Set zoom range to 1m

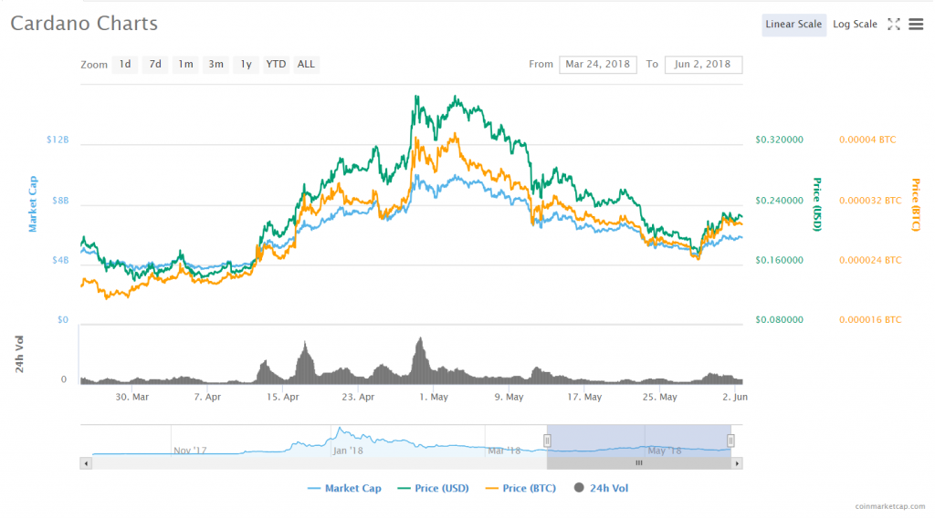click(185, 65)
